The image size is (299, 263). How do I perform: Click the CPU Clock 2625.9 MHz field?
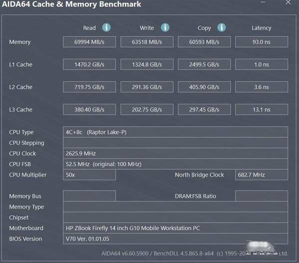tap(175, 153)
